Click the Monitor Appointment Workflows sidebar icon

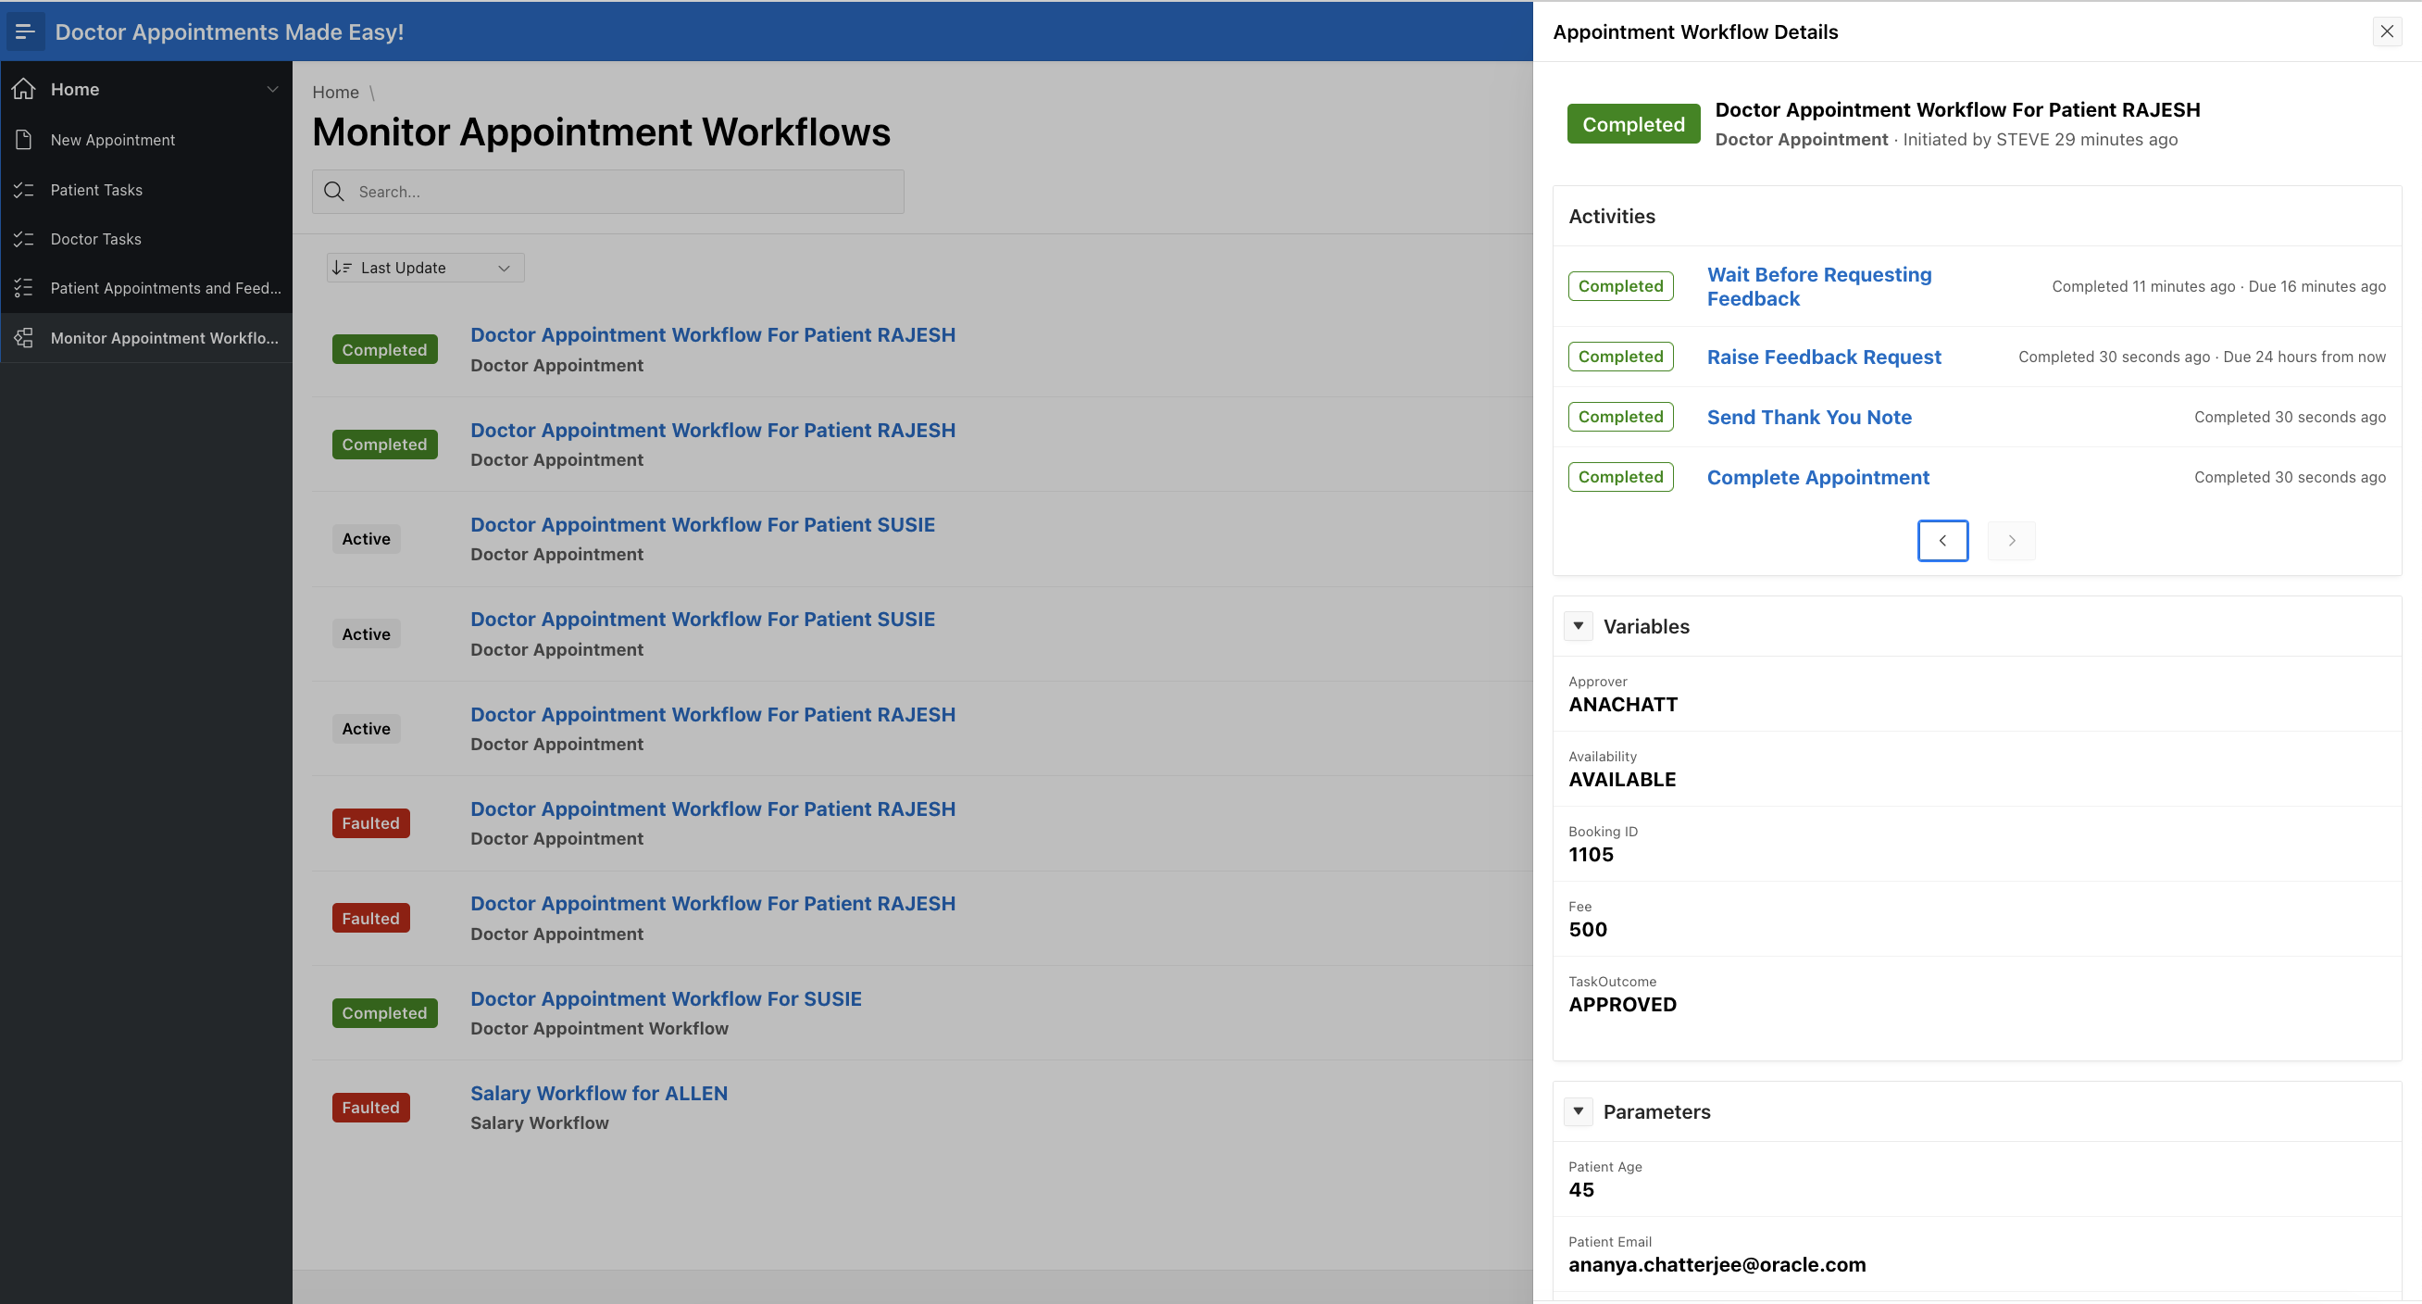click(x=24, y=338)
